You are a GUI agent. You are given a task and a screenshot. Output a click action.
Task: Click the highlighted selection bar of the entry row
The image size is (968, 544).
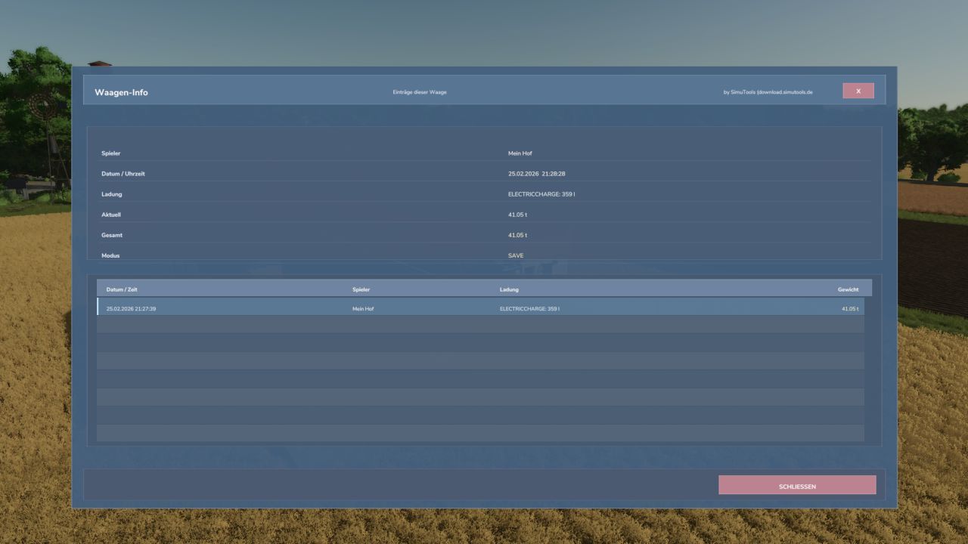[x=99, y=308]
